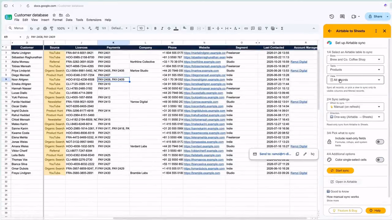Open the Edit menu

coord(25,20)
